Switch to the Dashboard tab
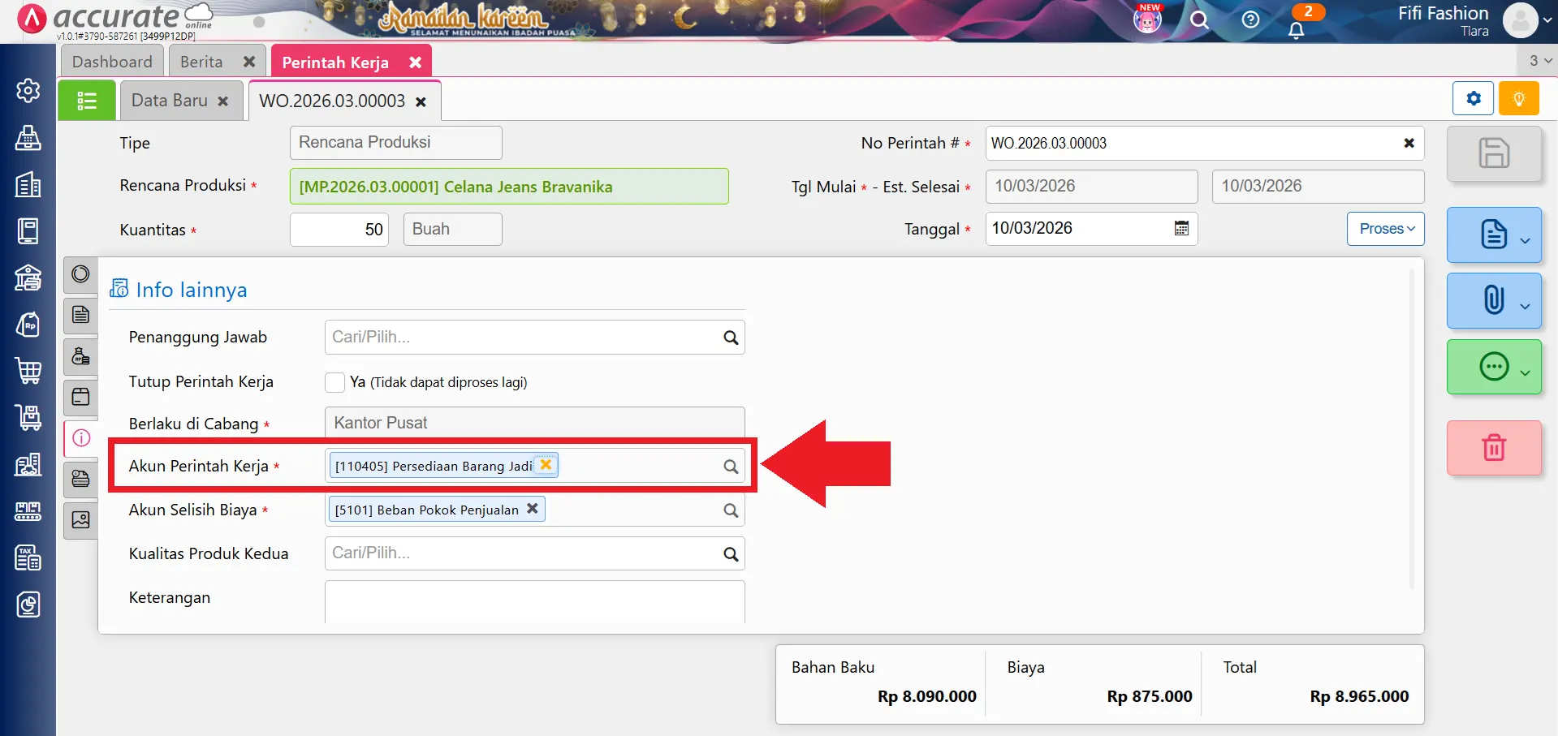 point(112,62)
